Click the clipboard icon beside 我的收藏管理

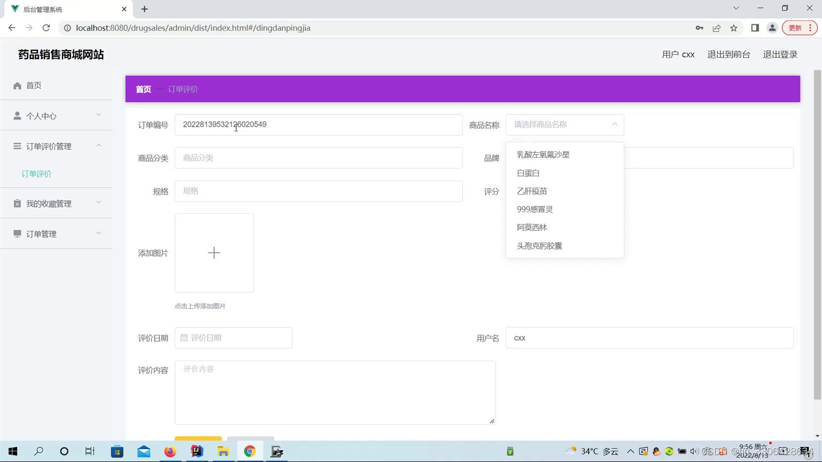[17, 203]
